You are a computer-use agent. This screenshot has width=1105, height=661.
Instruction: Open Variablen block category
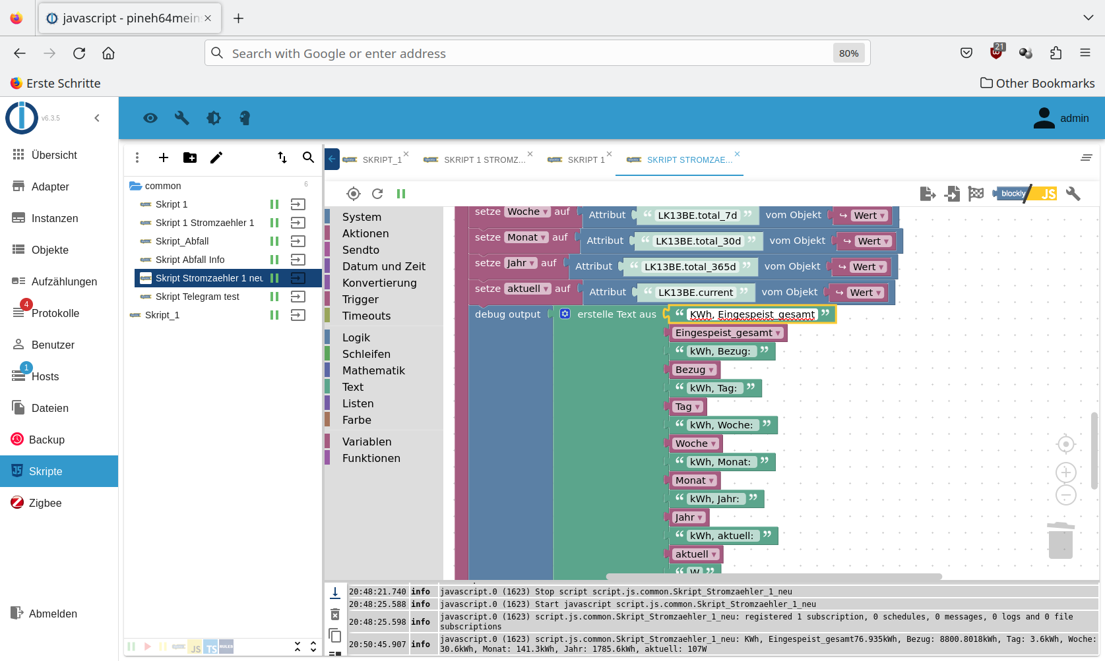pos(367,442)
